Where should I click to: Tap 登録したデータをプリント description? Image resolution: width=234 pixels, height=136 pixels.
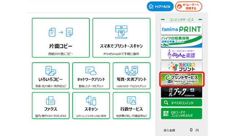[91, 86]
